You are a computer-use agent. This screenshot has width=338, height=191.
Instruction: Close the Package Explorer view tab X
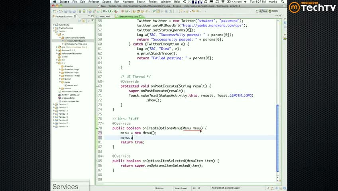(75, 16)
